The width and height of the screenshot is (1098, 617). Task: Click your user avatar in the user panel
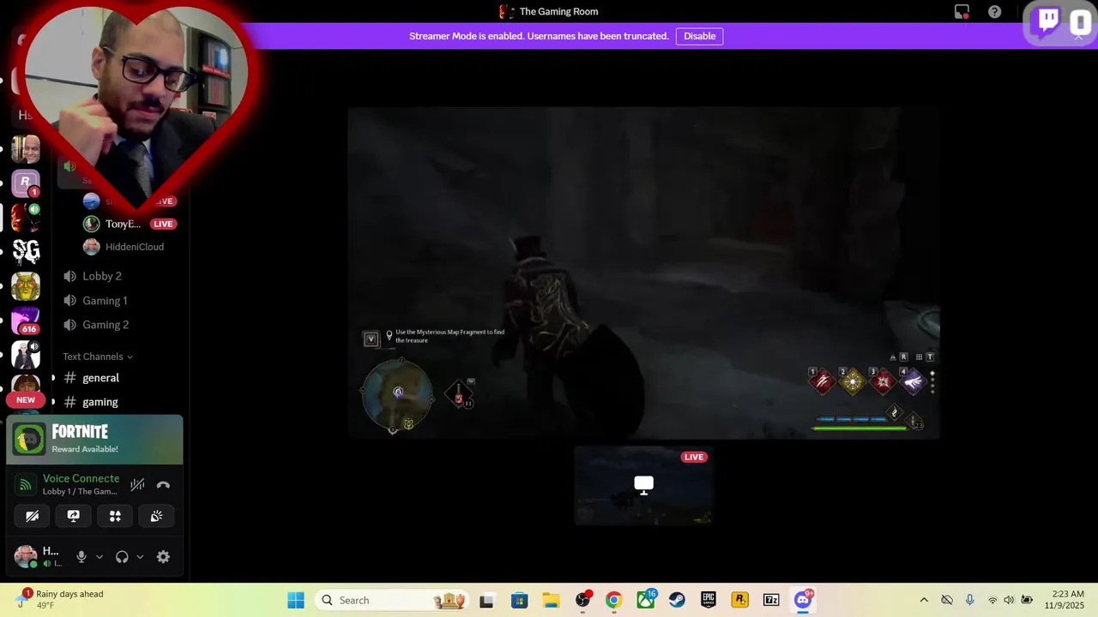pos(26,557)
